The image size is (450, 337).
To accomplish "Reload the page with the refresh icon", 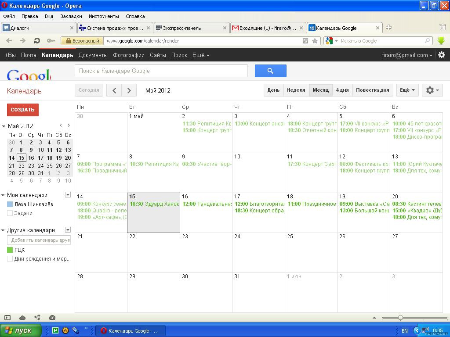I will [x=37, y=41].
